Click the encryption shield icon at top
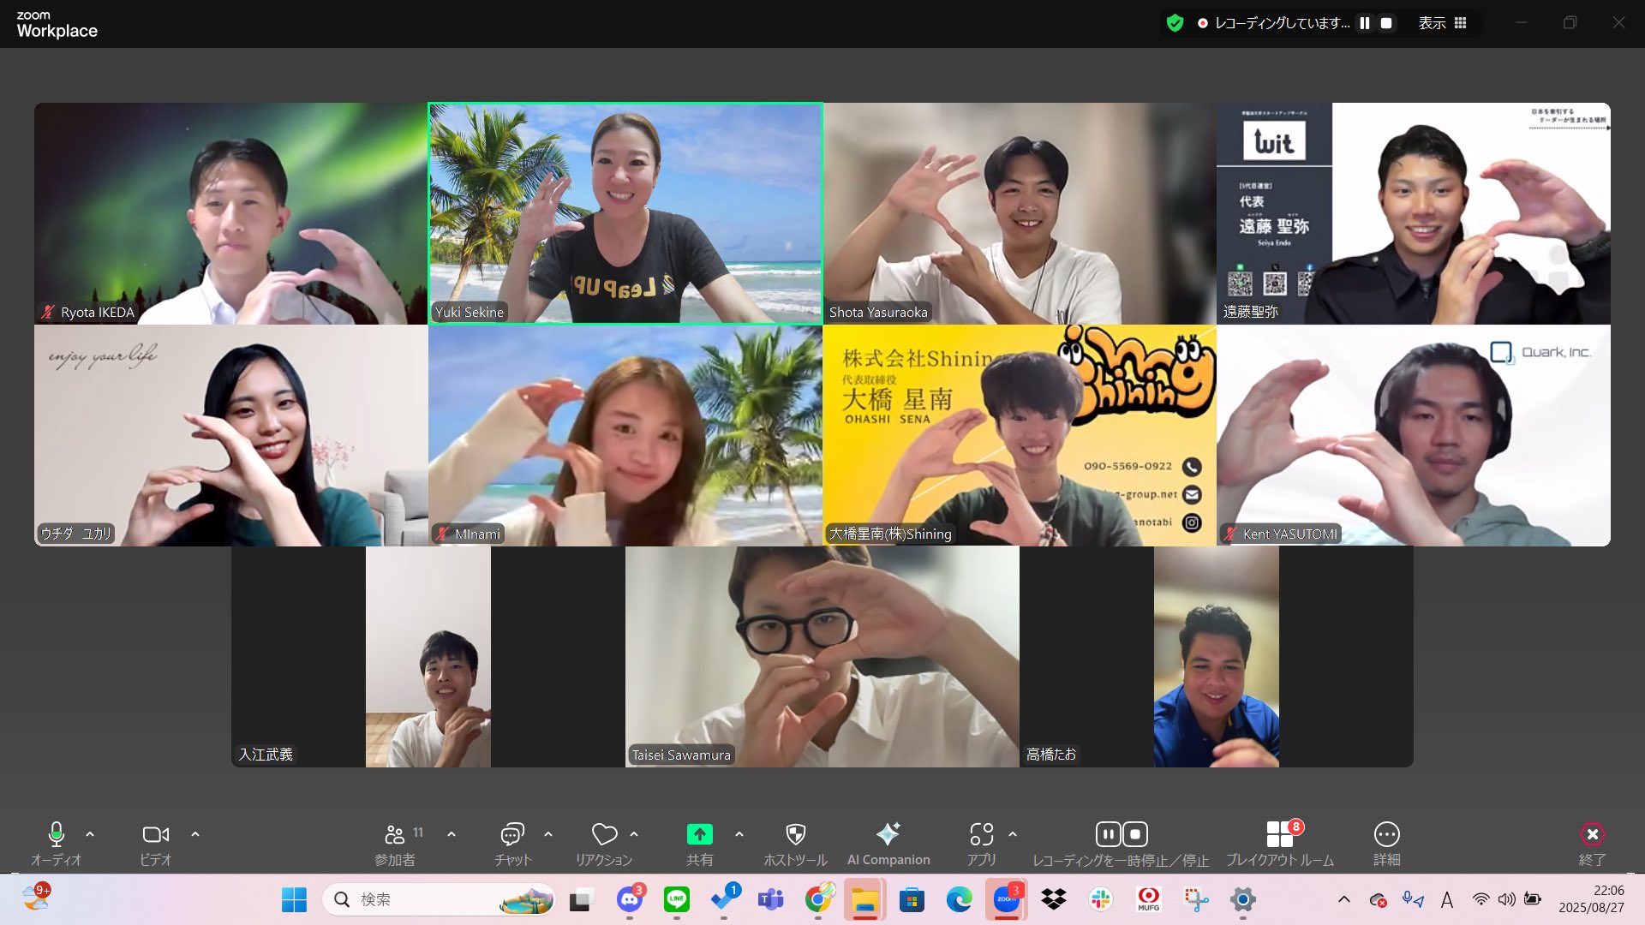 point(1175,23)
